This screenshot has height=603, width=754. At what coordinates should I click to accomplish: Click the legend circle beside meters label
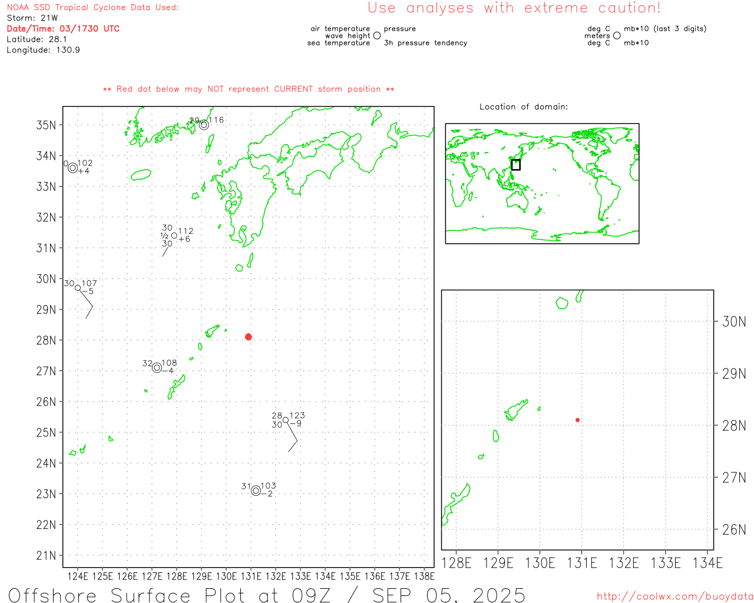click(617, 35)
